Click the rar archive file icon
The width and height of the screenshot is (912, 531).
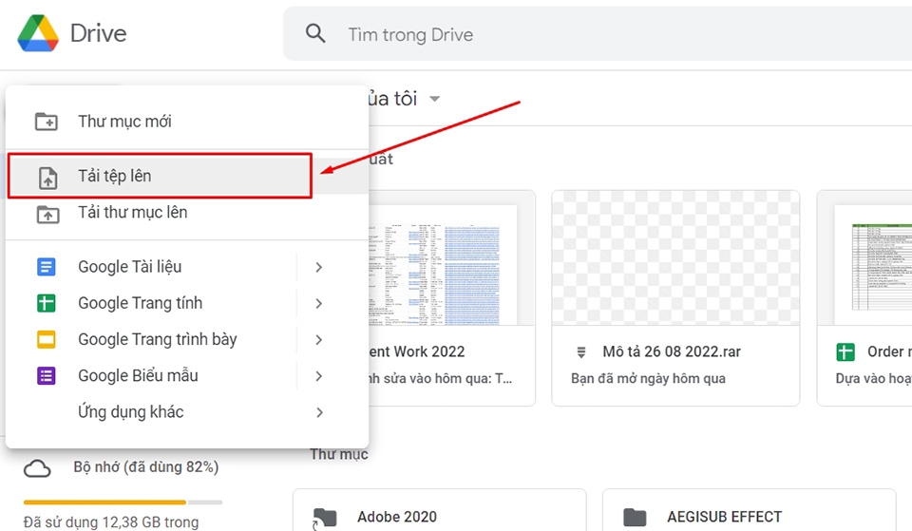pos(580,351)
